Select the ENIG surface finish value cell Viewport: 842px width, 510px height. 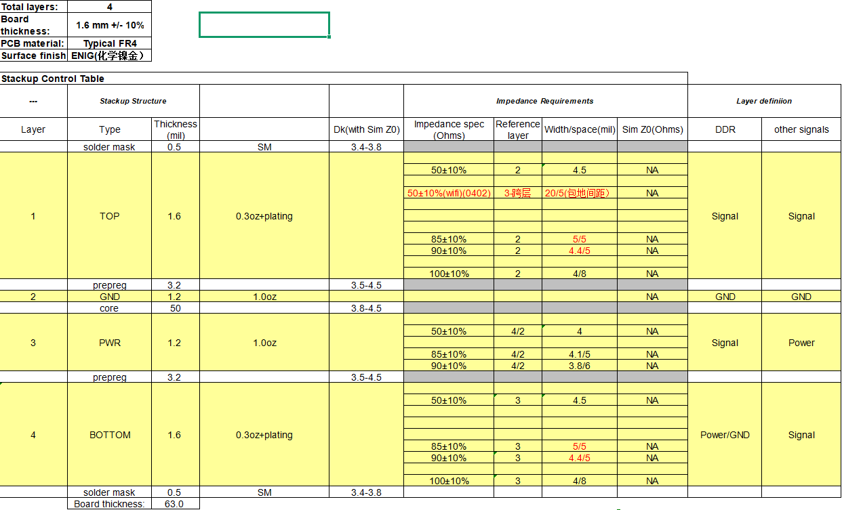tap(110, 56)
